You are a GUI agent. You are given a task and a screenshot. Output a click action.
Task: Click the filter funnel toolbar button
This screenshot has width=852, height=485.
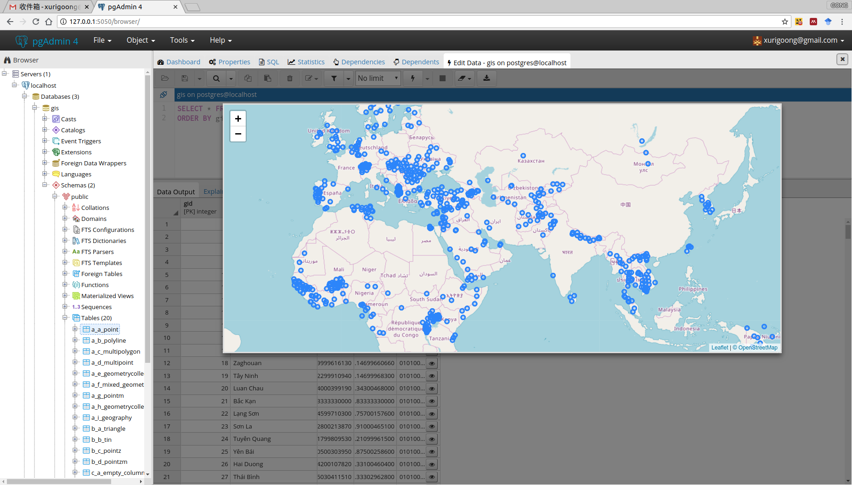click(334, 79)
